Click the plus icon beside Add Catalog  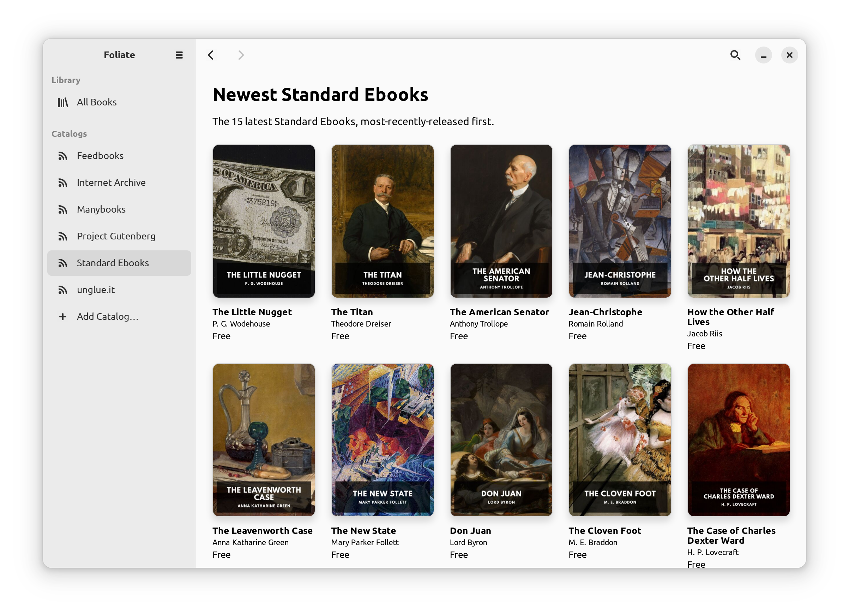[x=62, y=316]
